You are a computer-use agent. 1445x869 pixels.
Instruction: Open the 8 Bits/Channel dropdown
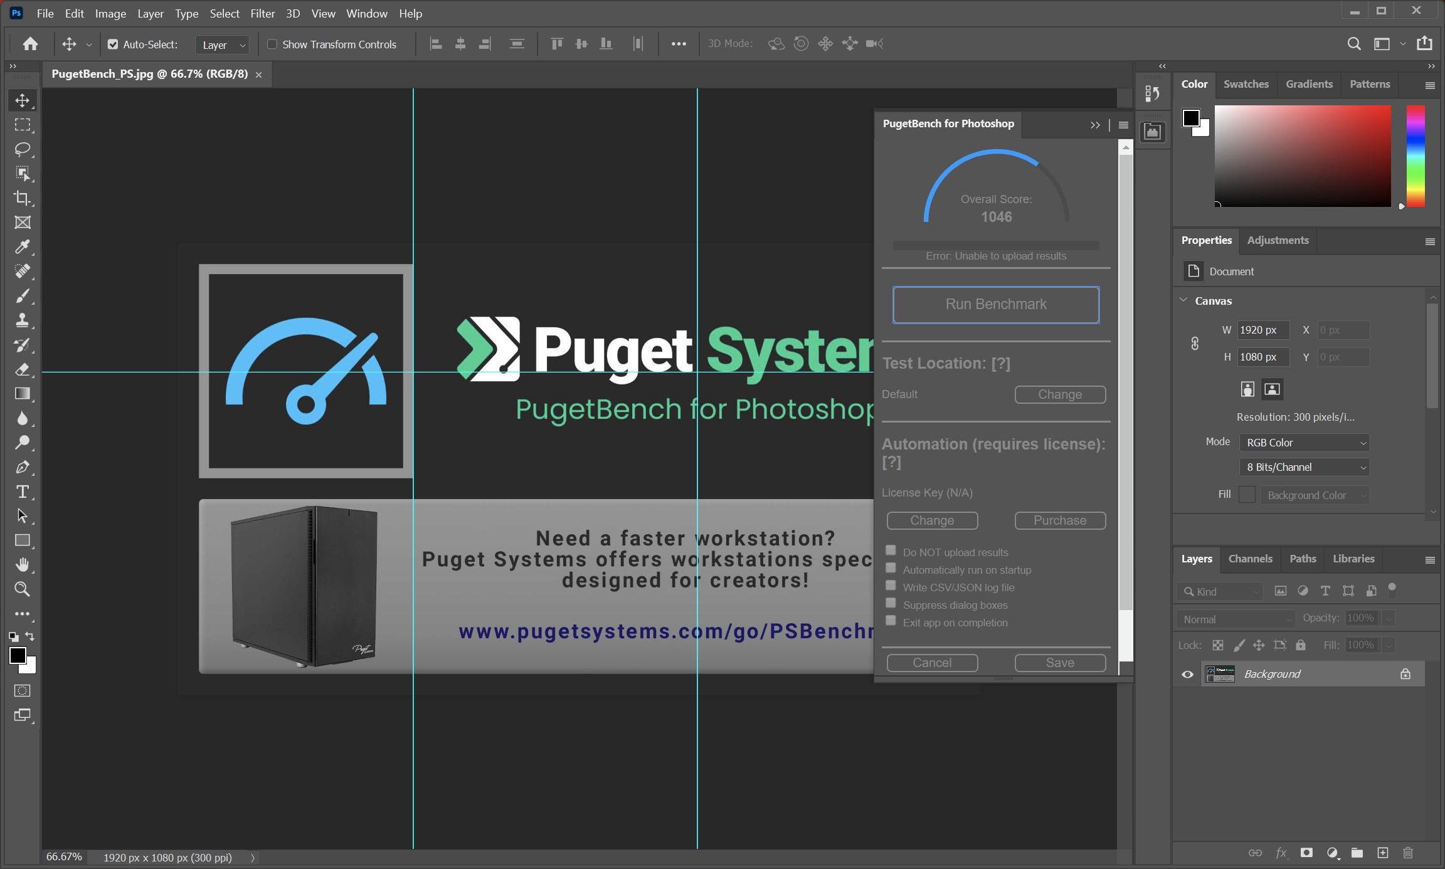[1304, 467]
